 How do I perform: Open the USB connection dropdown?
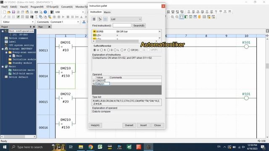click(83, 12)
